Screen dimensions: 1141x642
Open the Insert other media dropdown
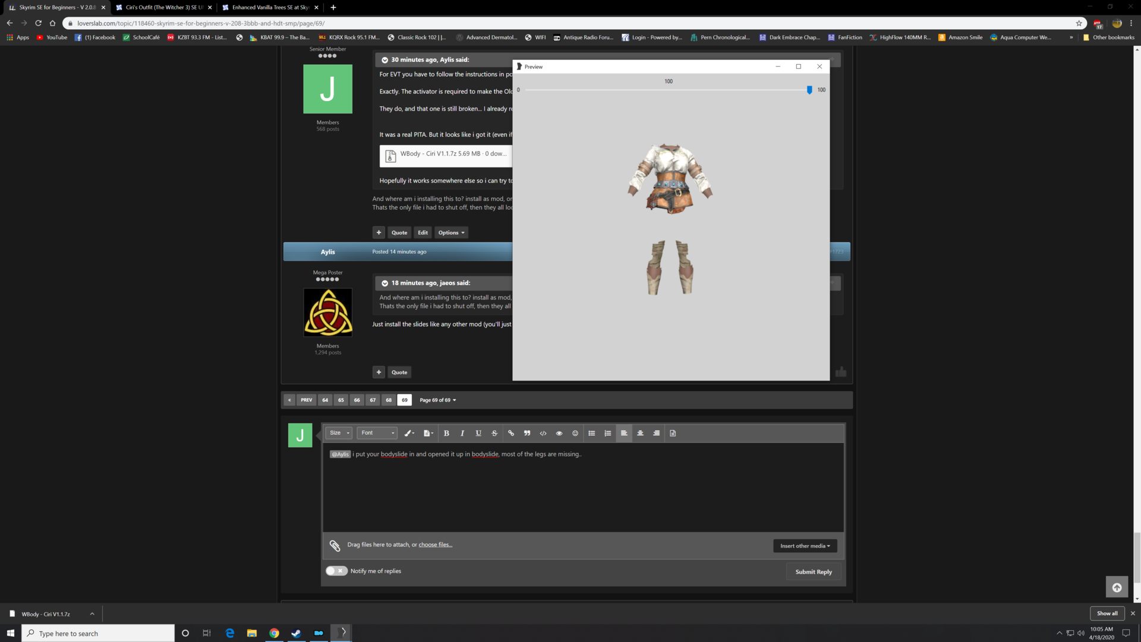tap(805, 546)
